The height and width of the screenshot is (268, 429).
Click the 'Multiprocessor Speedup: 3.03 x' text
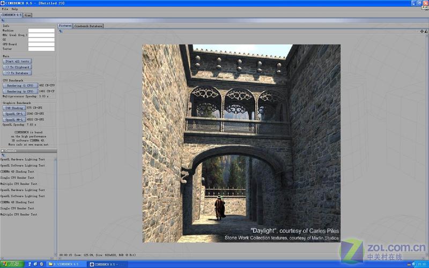click(x=25, y=96)
